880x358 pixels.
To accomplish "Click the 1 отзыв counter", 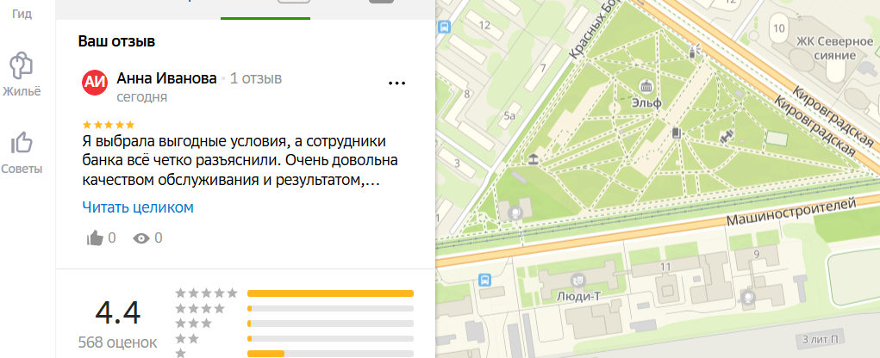I will pyautogui.click(x=256, y=79).
